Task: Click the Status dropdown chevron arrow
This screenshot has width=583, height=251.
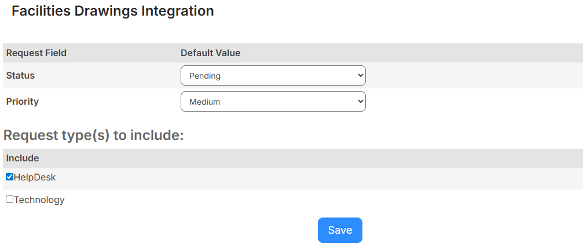Action: coord(360,76)
